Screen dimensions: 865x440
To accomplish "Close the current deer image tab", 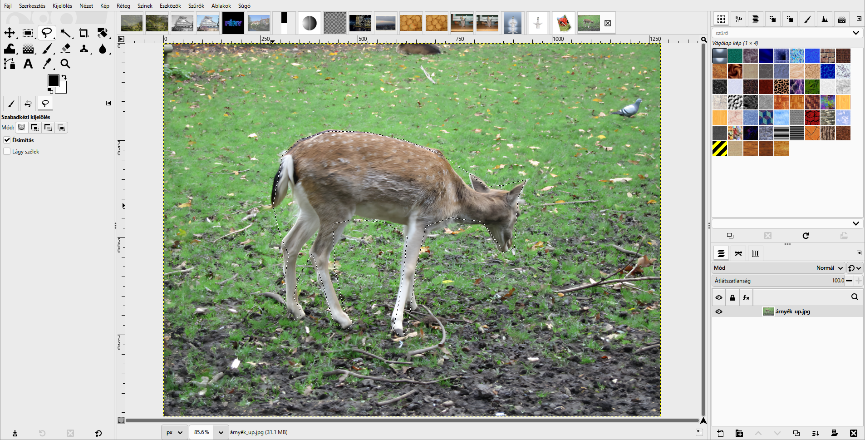I will point(608,23).
